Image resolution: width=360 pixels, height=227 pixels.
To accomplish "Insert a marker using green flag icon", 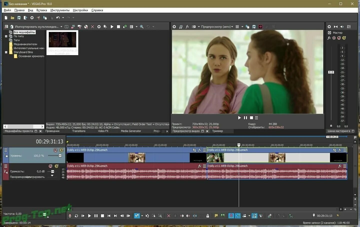I will pos(222,216).
